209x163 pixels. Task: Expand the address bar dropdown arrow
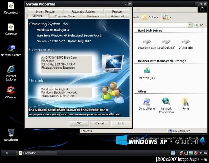(190, 25)
